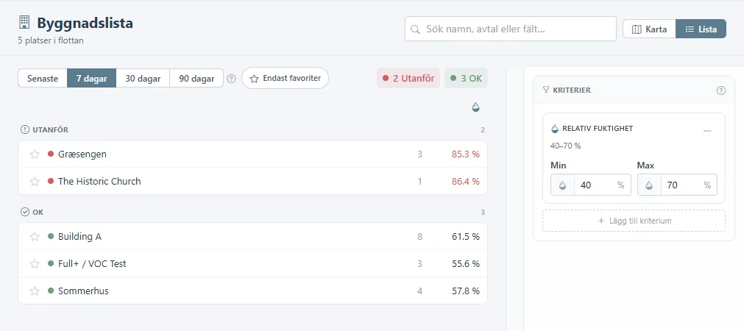Image resolution: width=744 pixels, height=331 pixels.
Task: Favorite the Græsengen star icon
Action: (x=35, y=154)
